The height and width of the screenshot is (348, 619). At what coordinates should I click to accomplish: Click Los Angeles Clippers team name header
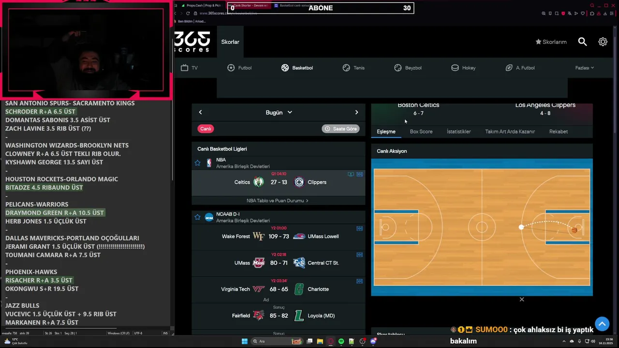545,105
